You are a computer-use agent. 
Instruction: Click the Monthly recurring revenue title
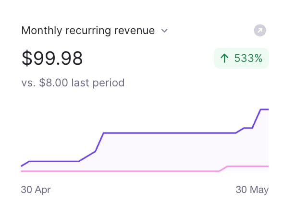coord(88,30)
